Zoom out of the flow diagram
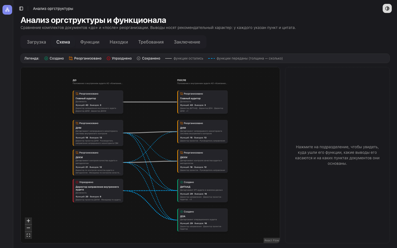 tap(28, 228)
